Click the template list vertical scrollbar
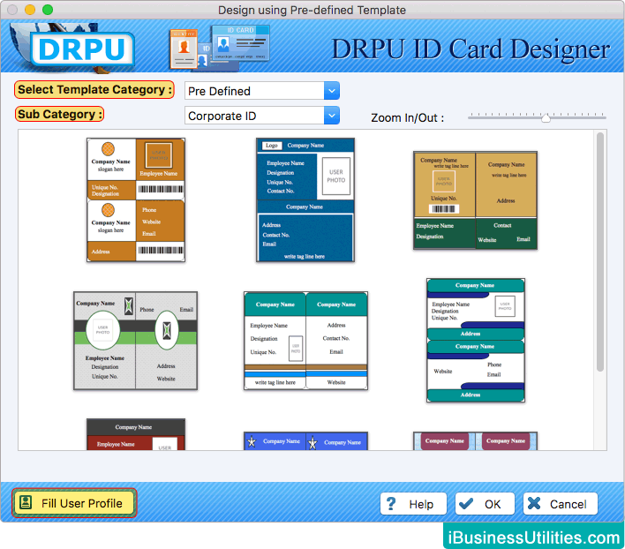 click(x=600, y=252)
